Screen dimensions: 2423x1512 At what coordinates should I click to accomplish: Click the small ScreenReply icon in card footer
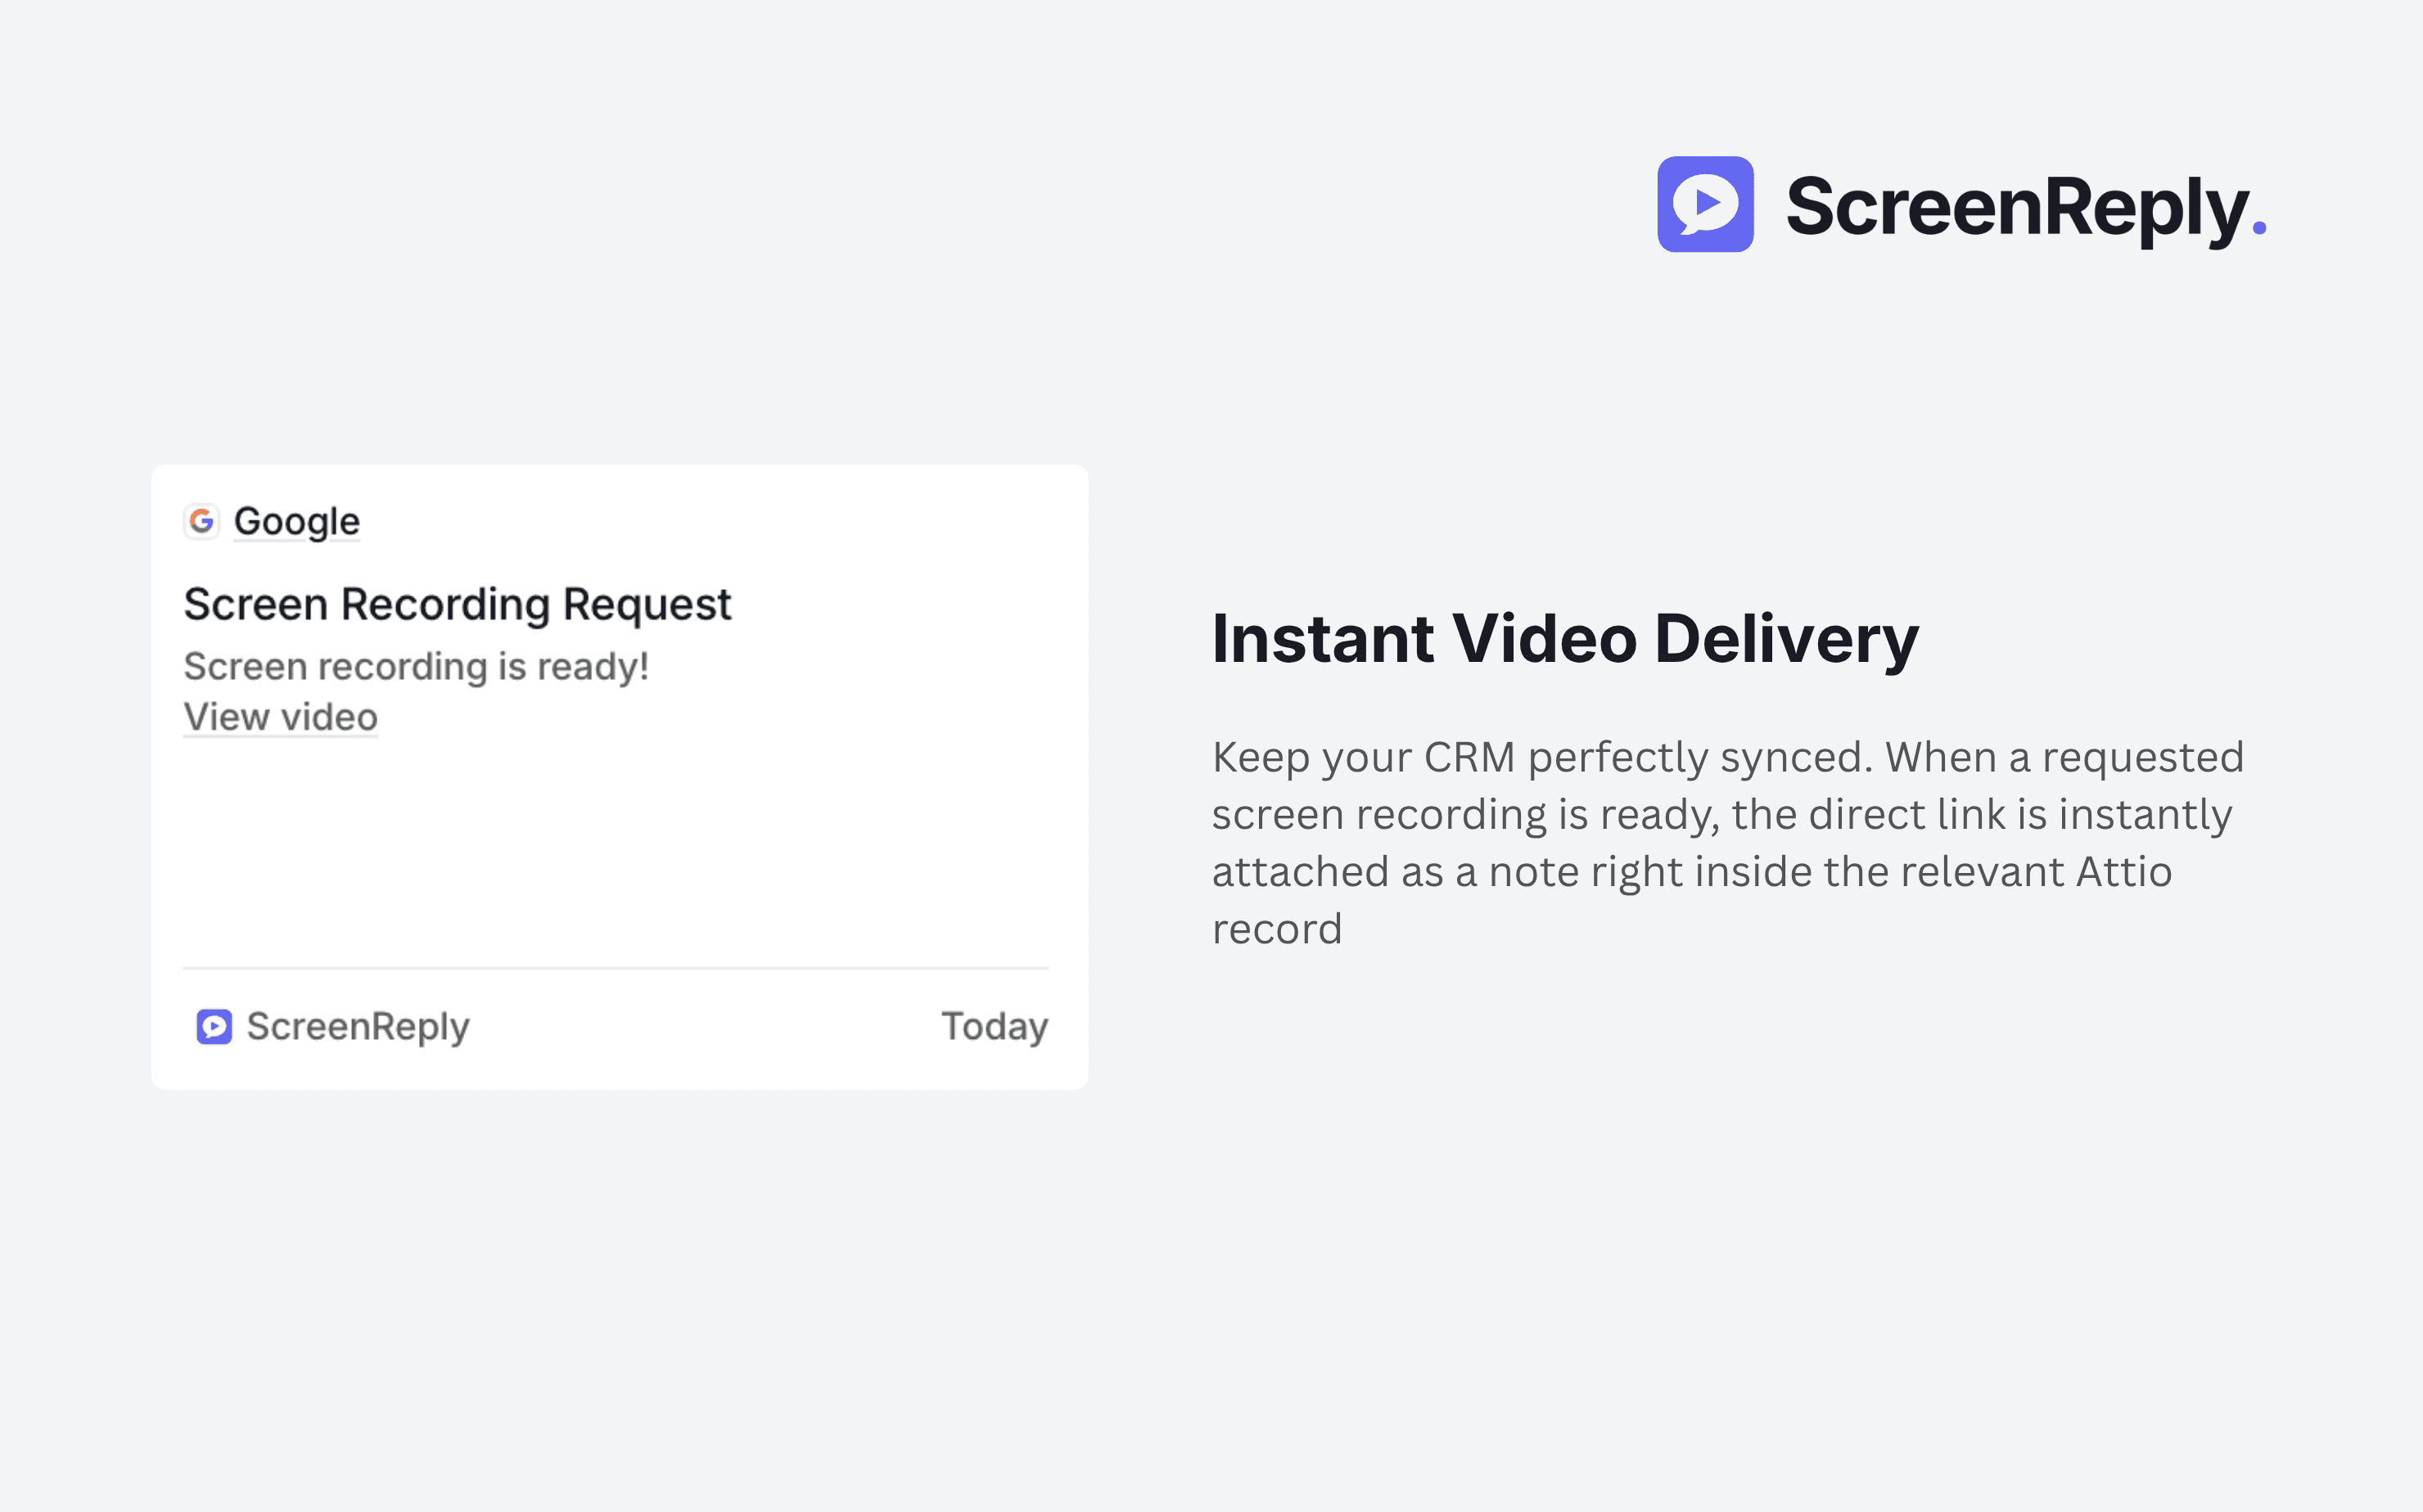(214, 1026)
